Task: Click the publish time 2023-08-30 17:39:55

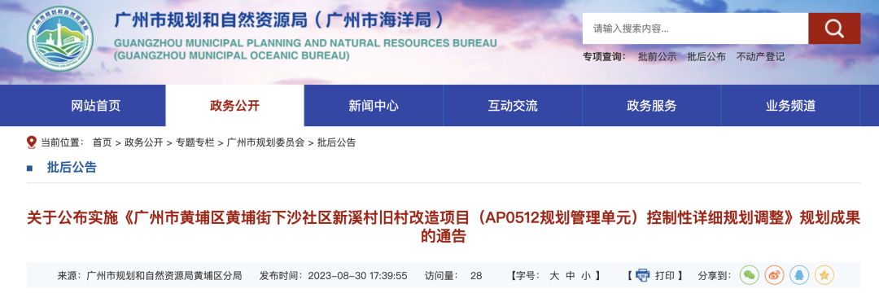Action: (357, 276)
